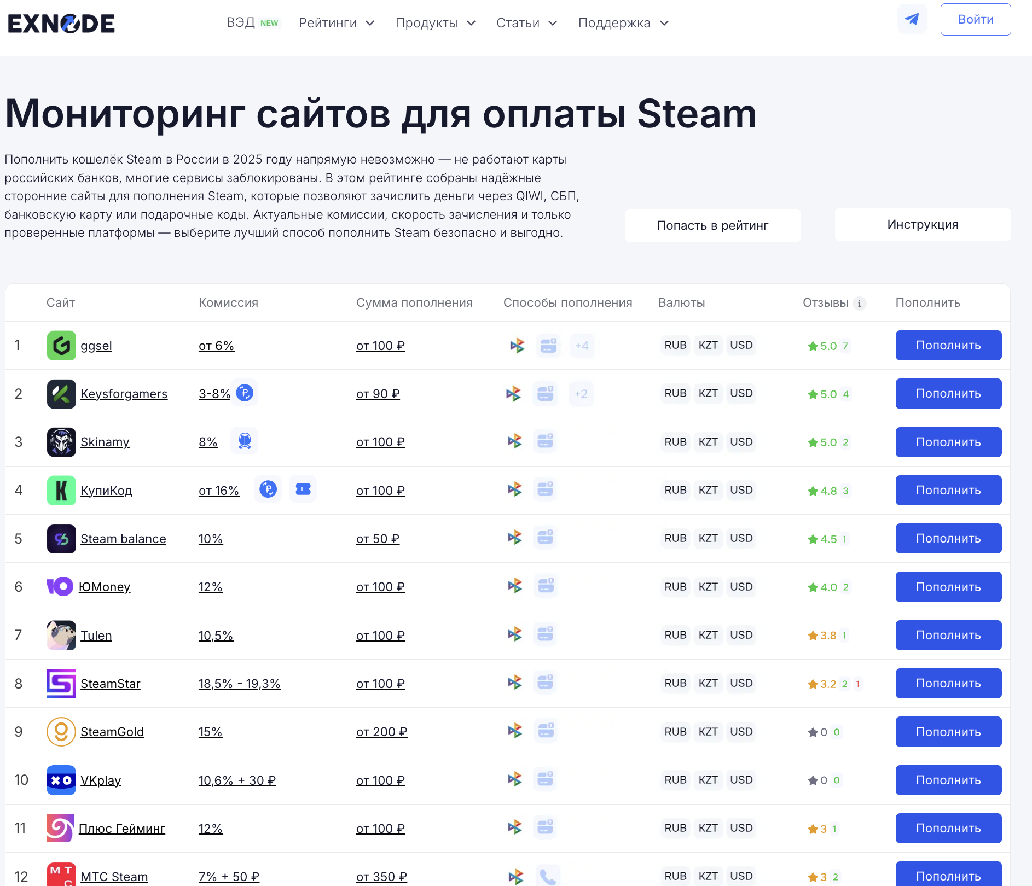The width and height of the screenshot is (1032, 886).
Task: Click the SBP payment icon for Steam balance
Action: 515,538
